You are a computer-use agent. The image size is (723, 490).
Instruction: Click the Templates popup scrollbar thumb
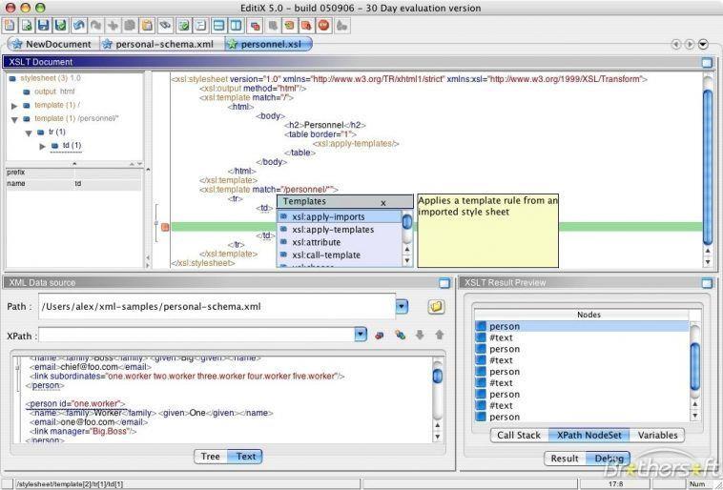pyautogui.click(x=407, y=222)
